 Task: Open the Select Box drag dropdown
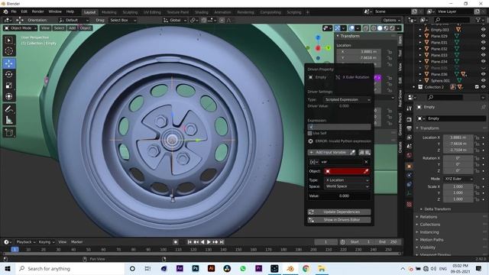tap(122, 20)
